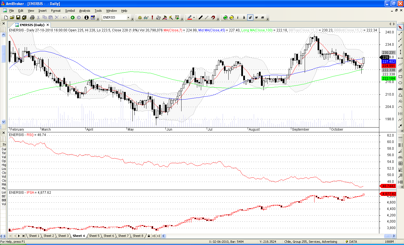Click the Zoom Out magnifier icon

[232, 18]
